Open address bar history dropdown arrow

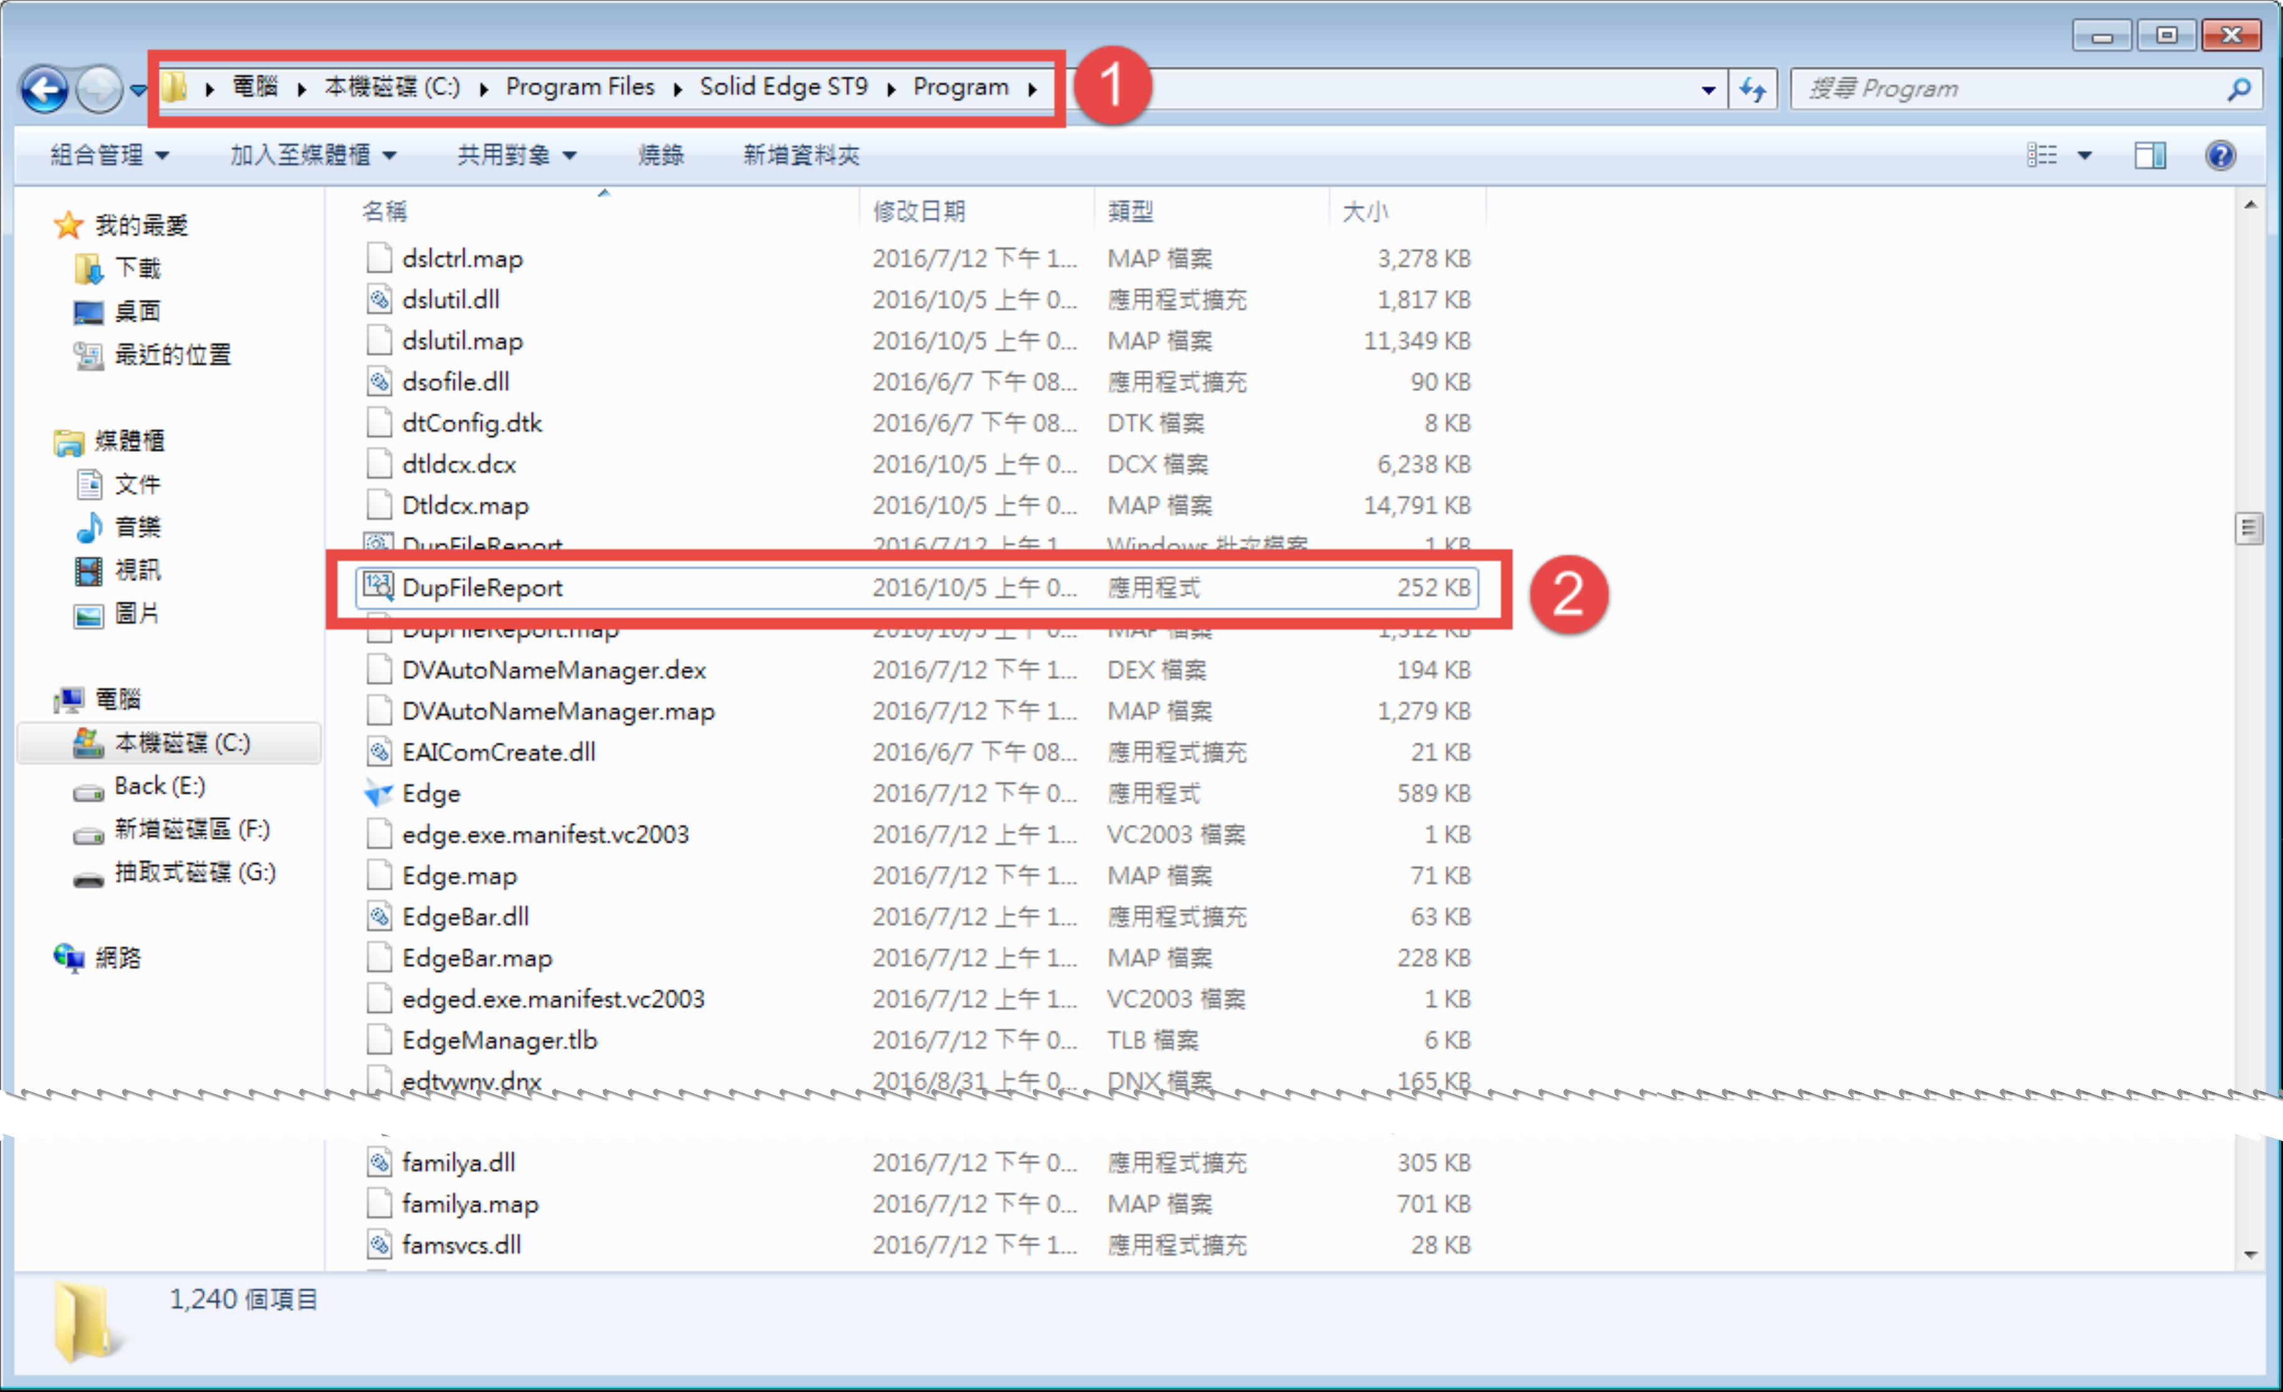(1708, 90)
